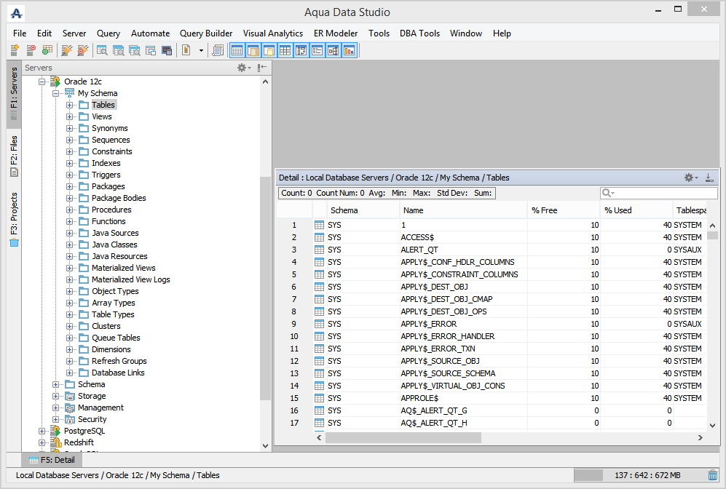This screenshot has height=489, width=726.
Task: Open Servers panel gear settings icon
Action: click(242, 68)
